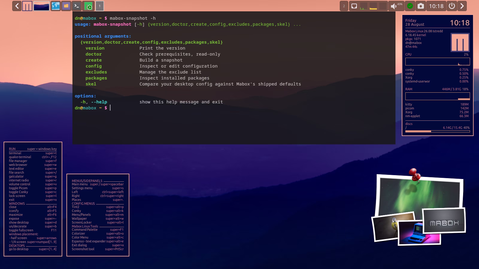The height and width of the screenshot is (269, 479).
Task: Open the file manager folder icon
Action: click(66, 6)
